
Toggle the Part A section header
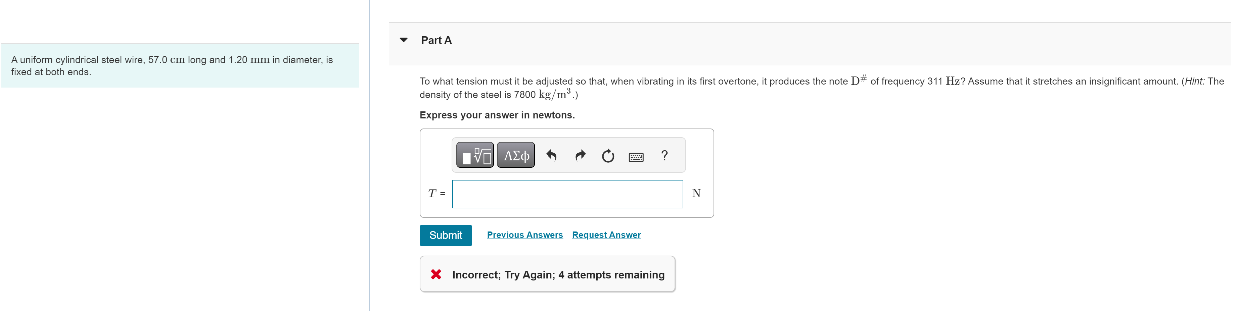[436, 40]
